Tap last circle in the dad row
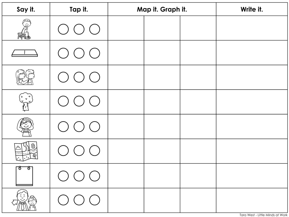Viewport: 289px width, 217px height. pyautogui.click(x=95, y=200)
